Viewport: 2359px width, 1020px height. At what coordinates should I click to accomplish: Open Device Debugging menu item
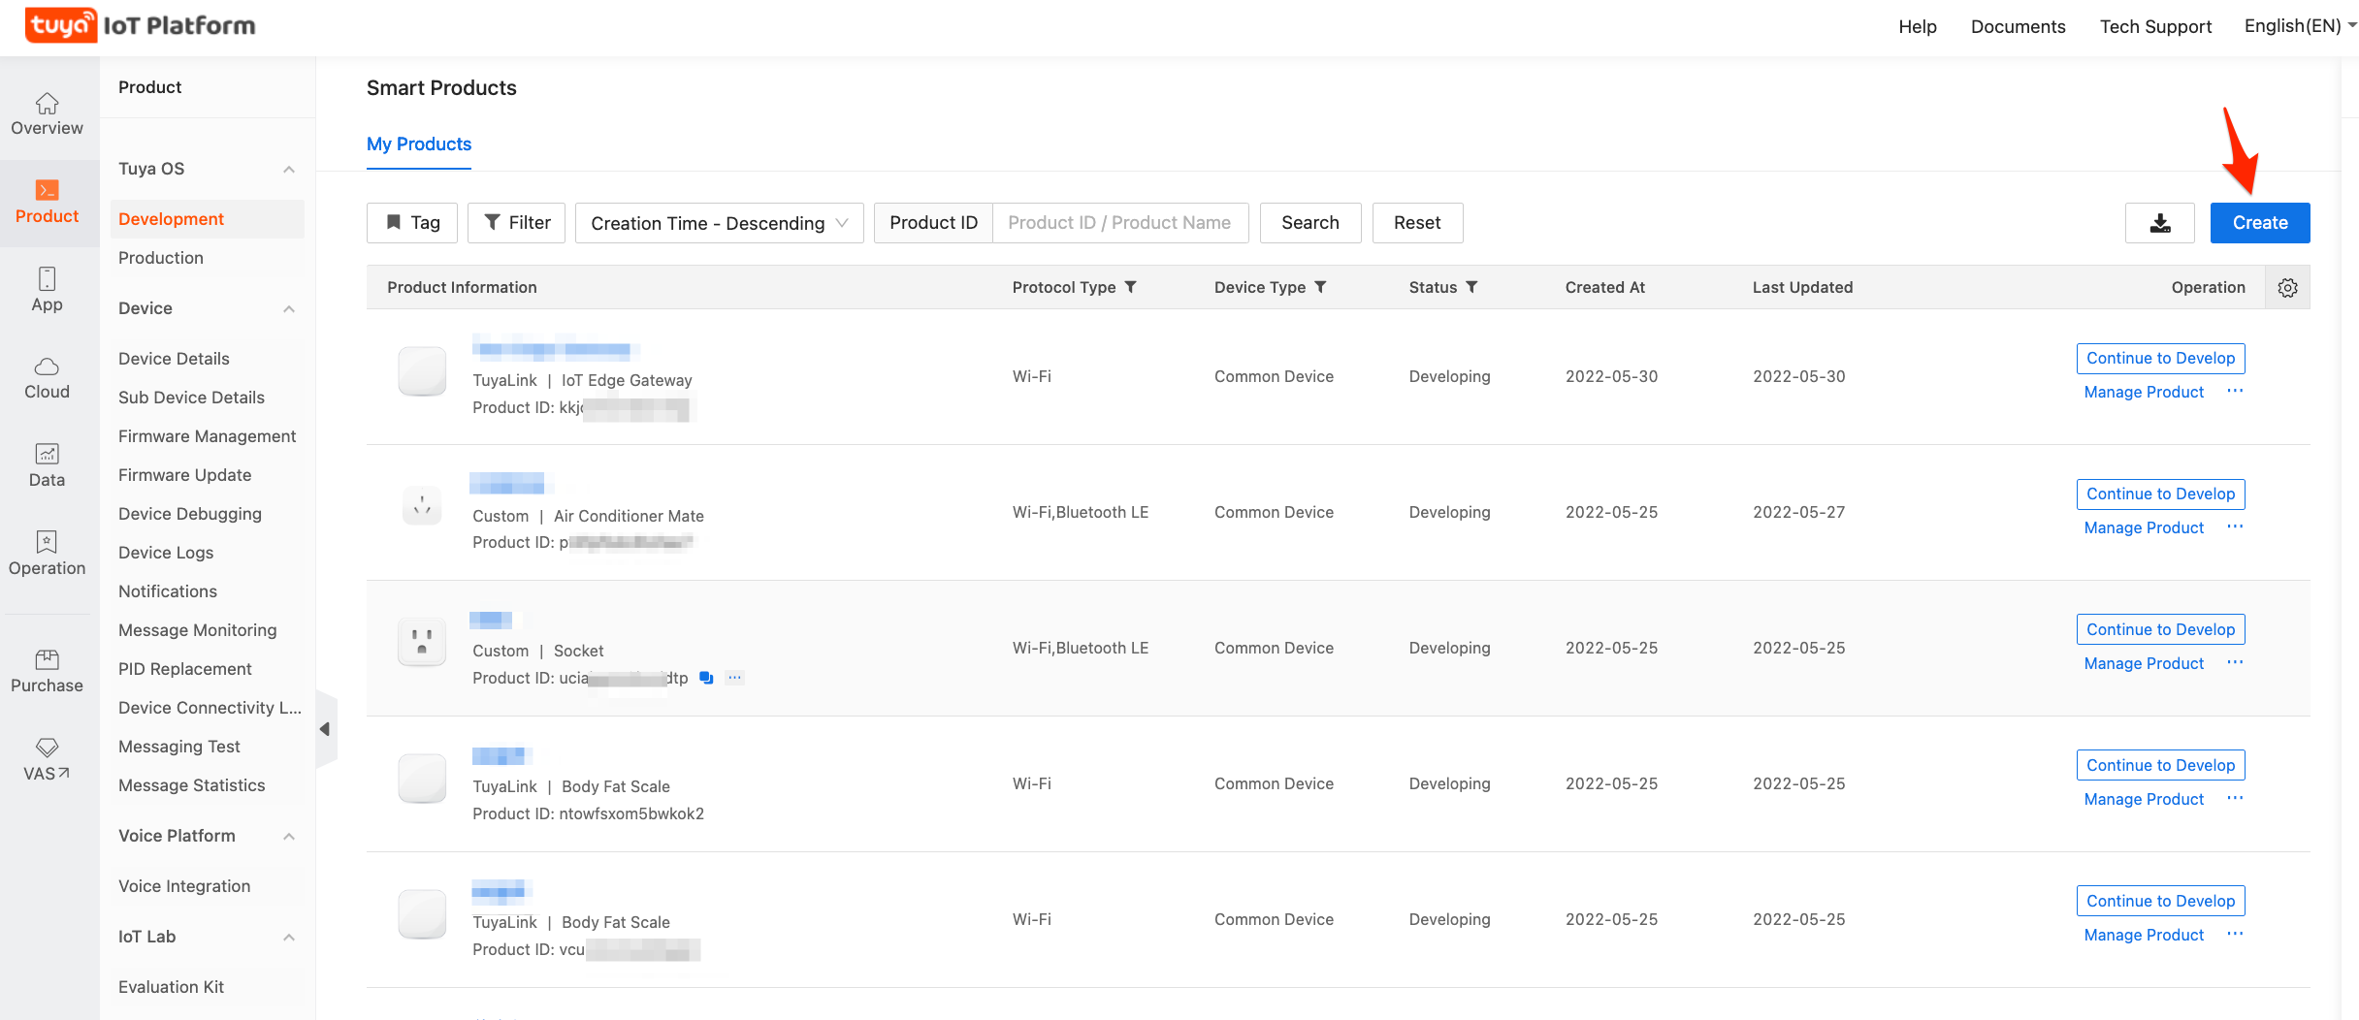(190, 514)
